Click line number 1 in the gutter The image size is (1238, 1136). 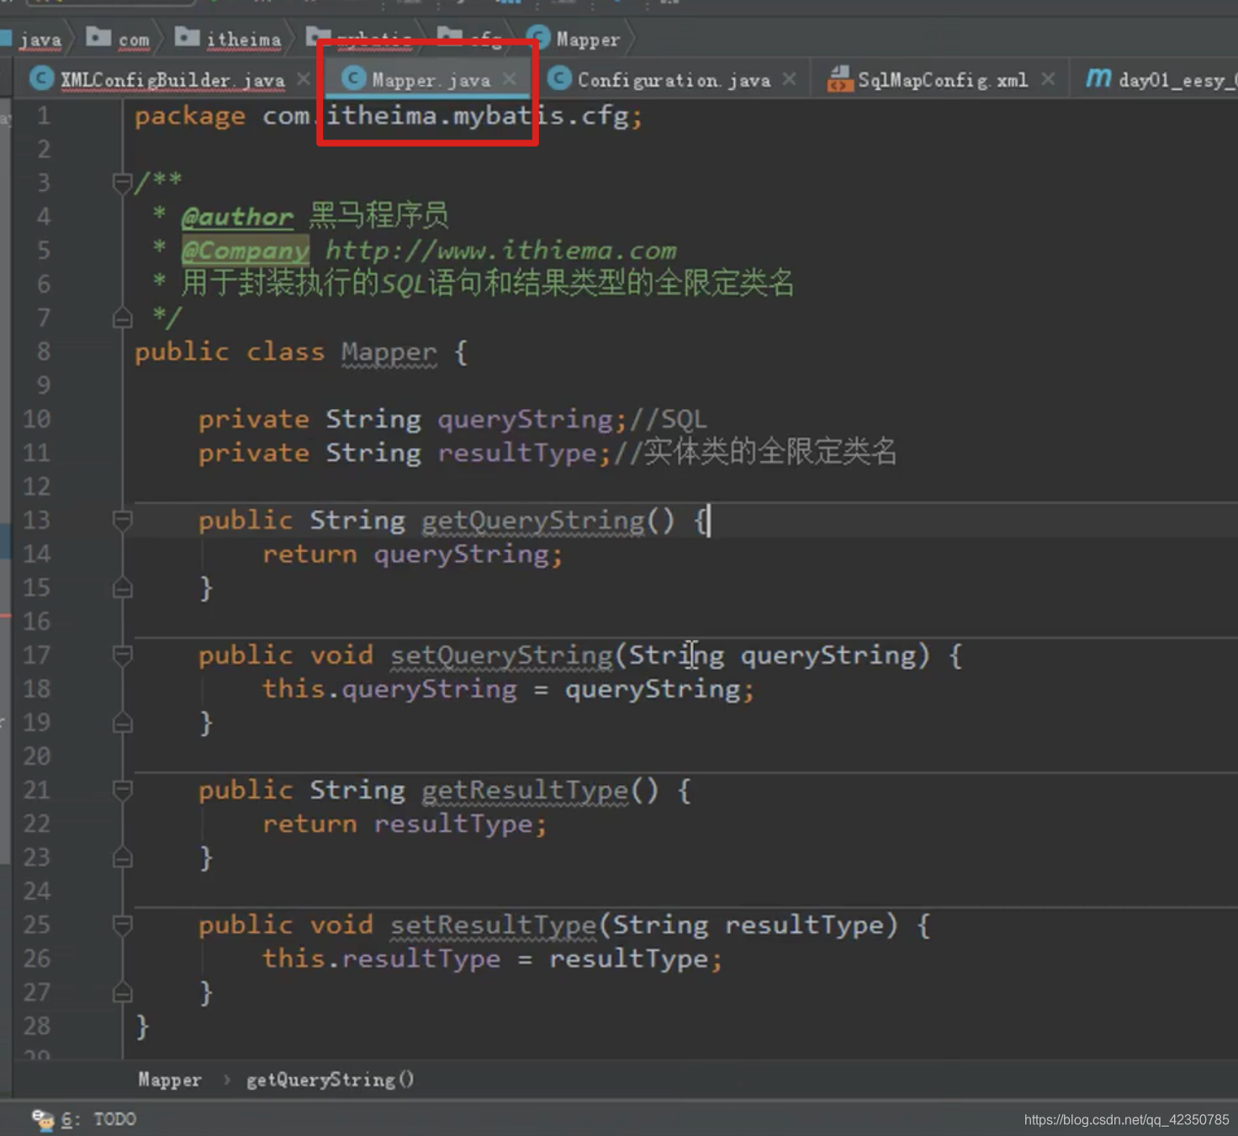[x=44, y=115]
